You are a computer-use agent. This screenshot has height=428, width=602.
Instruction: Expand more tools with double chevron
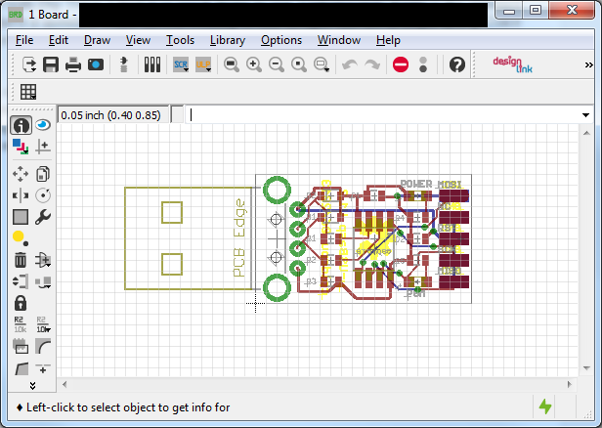(x=32, y=385)
